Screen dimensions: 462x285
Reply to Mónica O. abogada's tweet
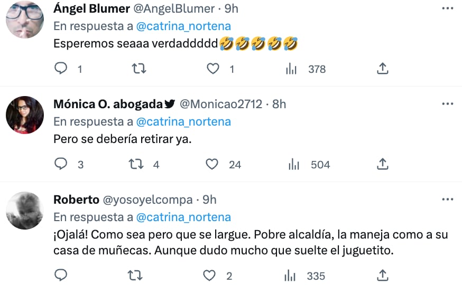[61, 164]
